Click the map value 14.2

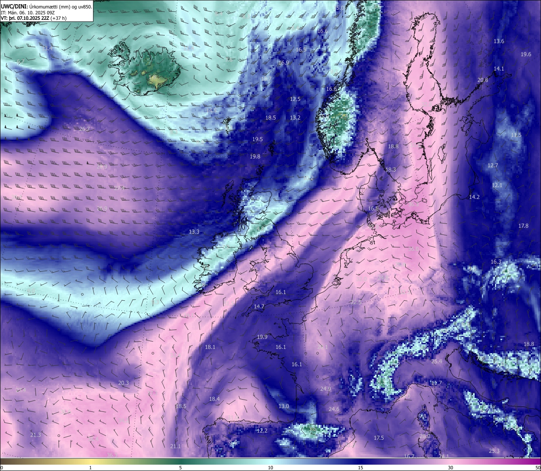[x=474, y=197]
